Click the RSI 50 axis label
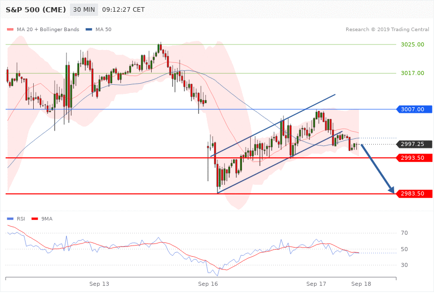The width and height of the screenshot is (434, 294). (x=404, y=249)
